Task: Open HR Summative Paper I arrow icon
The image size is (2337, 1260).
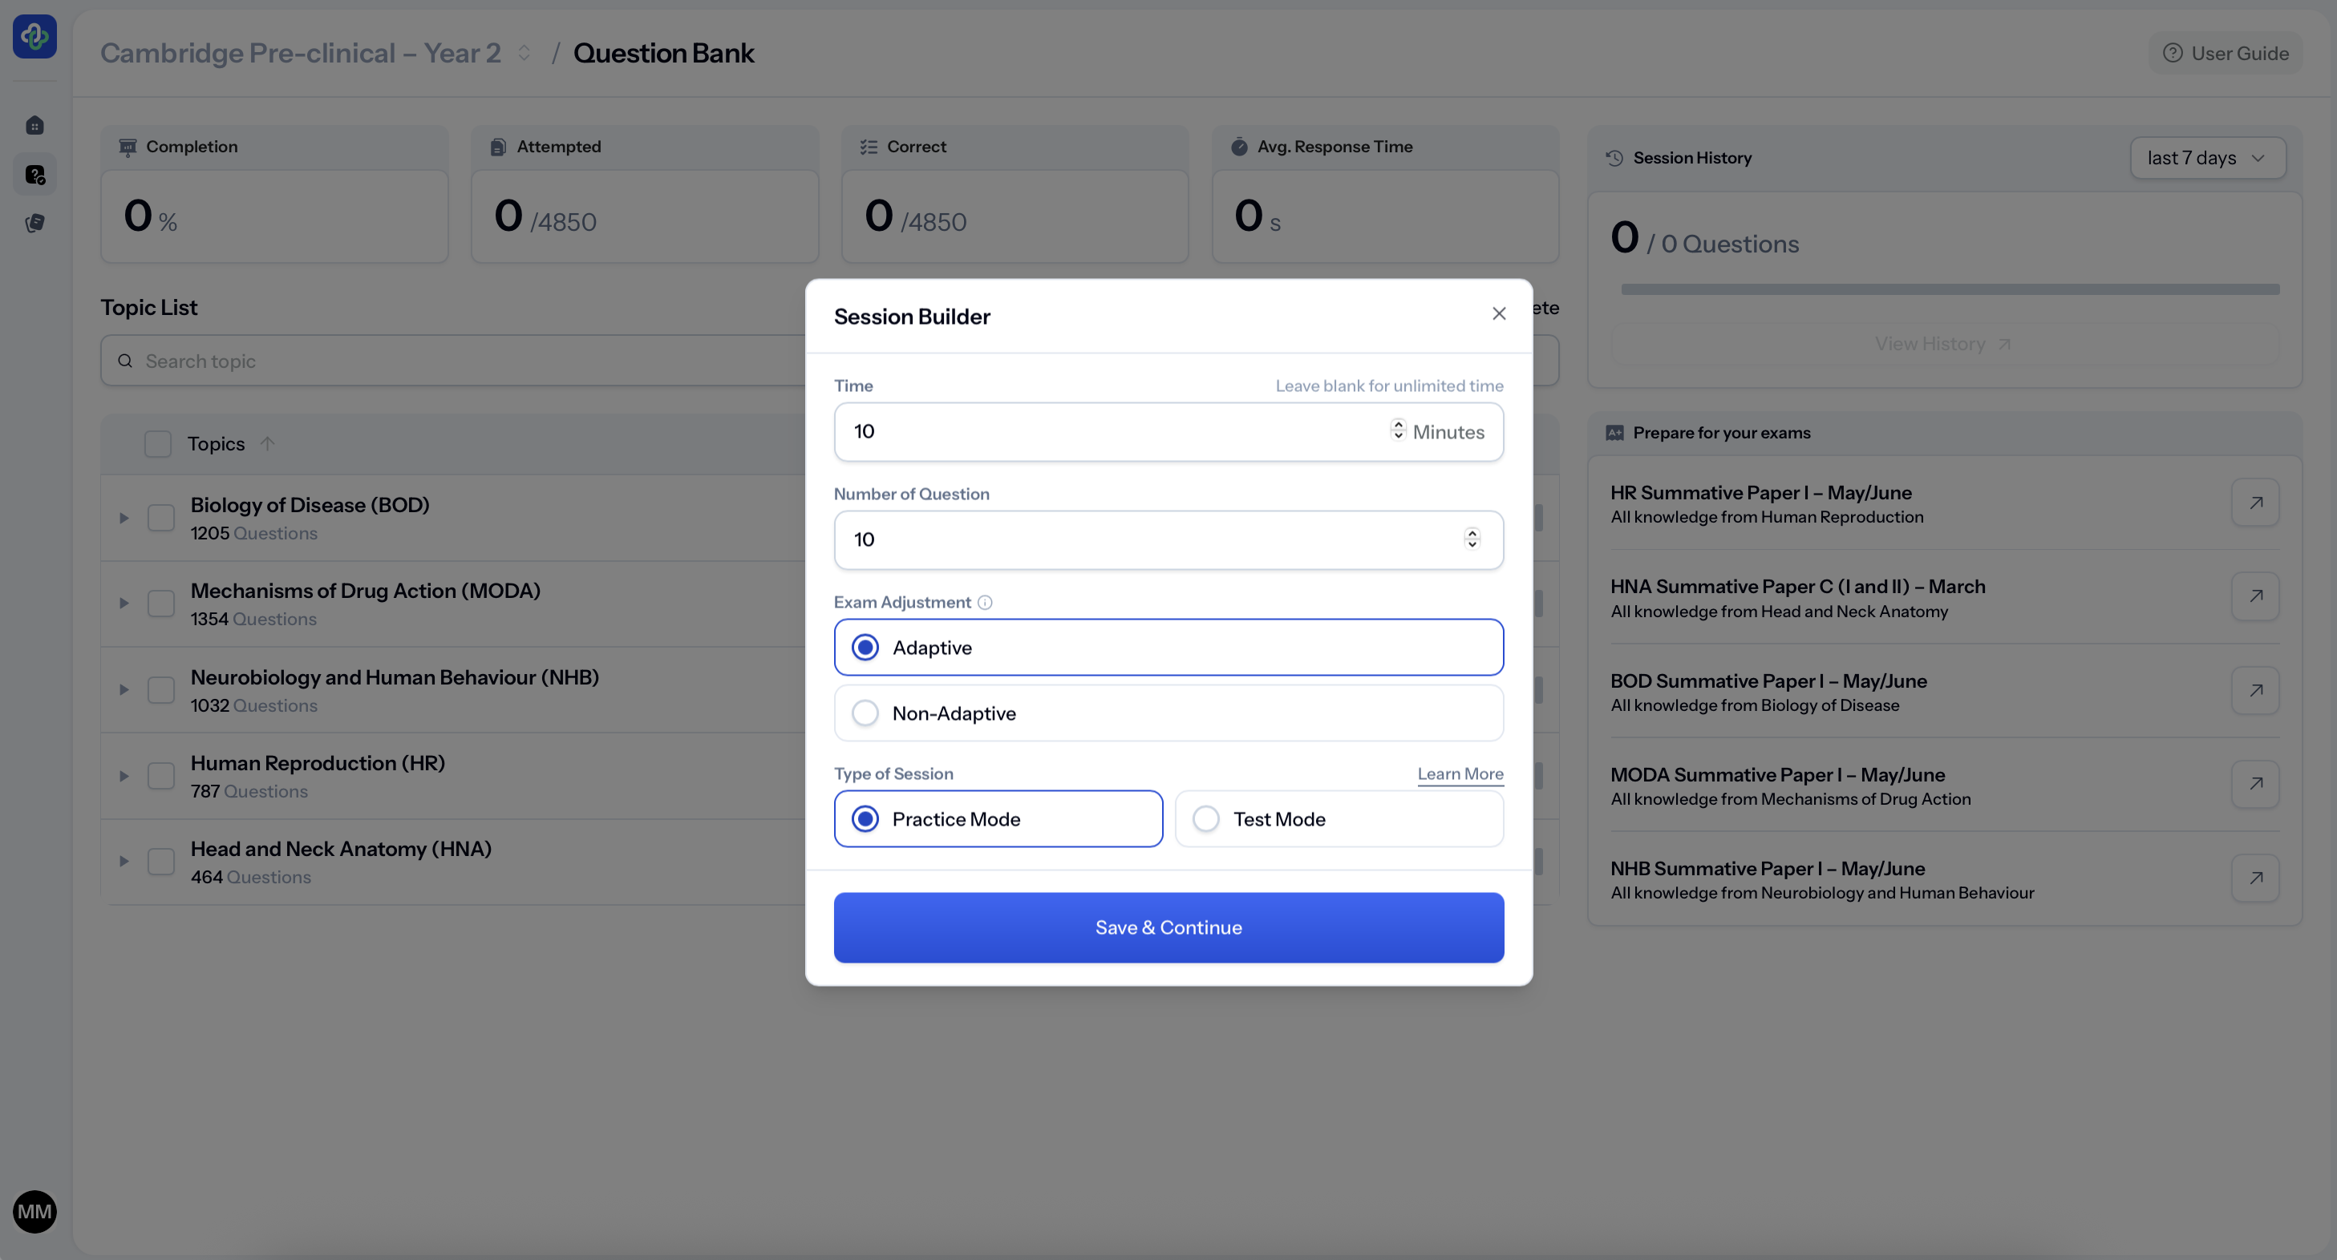Action: point(2255,503)
